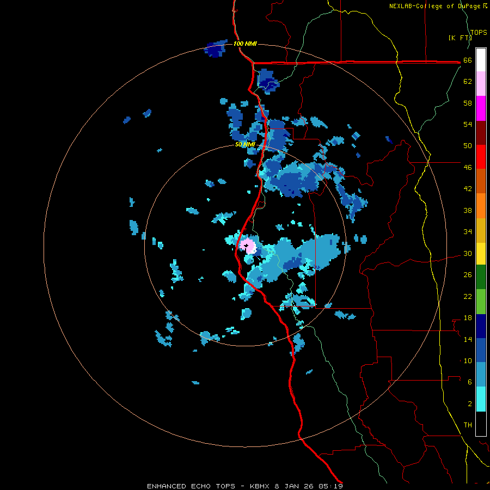Click the medium blue legend swatch

(481, 350)
